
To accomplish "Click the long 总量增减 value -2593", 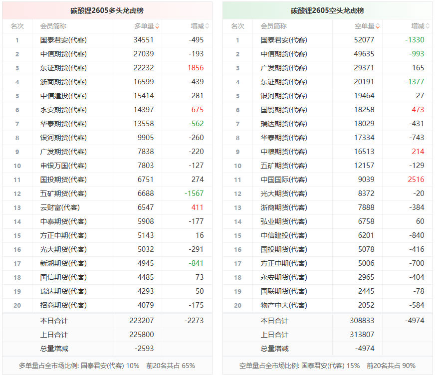I will tap(144, 349).
